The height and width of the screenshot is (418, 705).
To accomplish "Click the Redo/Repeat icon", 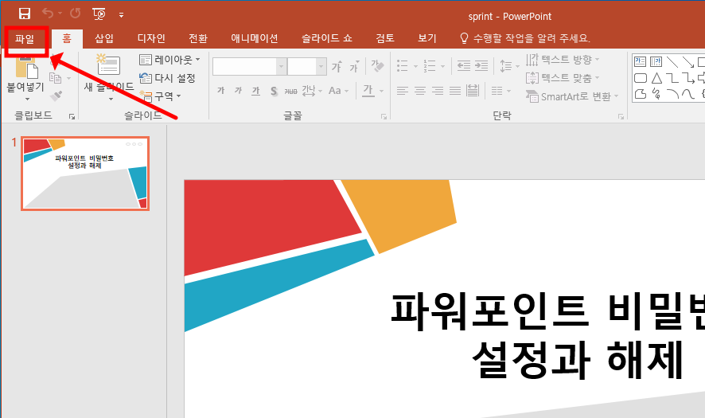I will click(x=75, y=14).
